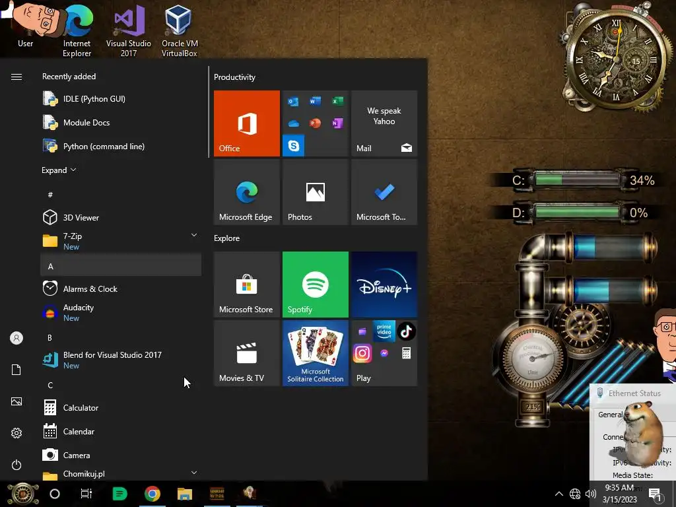Open Movies & TV tile
Image resolution: width=676 pixels, height=507 pixels.
pos(247,353)
